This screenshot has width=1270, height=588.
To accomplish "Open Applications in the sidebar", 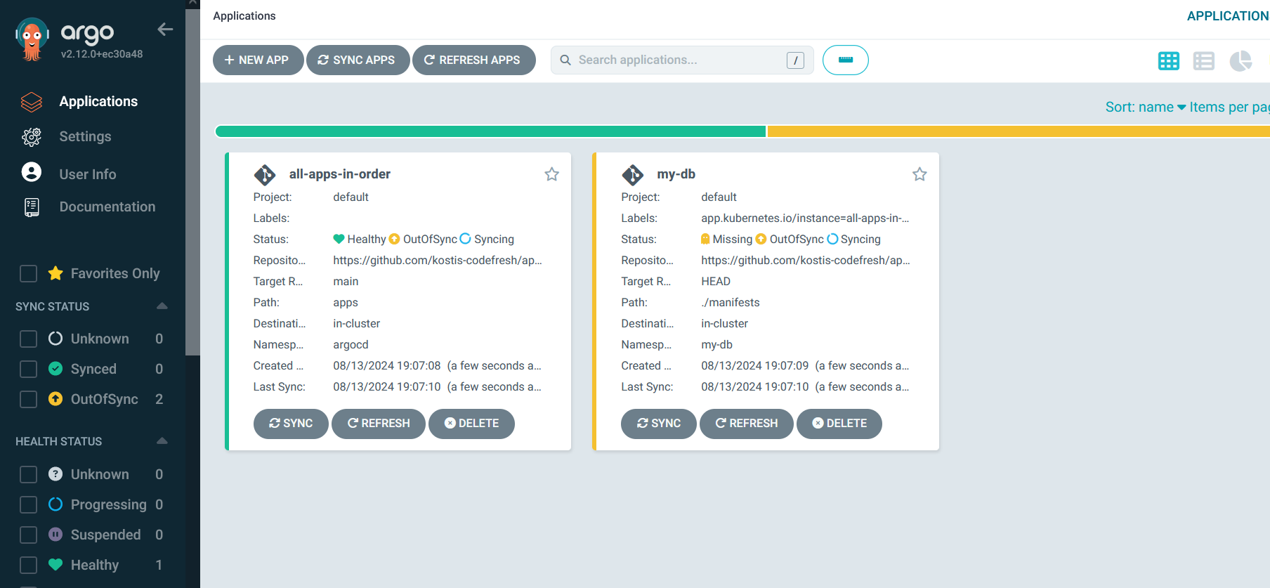I will [x=98, y=101].
